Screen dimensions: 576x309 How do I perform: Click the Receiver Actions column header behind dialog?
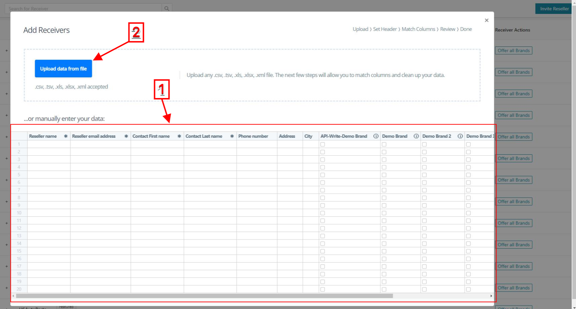(512, 30)
